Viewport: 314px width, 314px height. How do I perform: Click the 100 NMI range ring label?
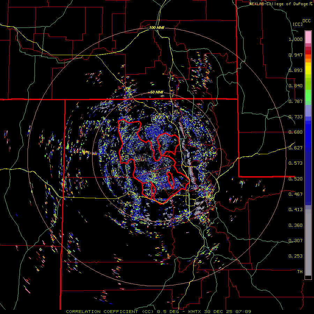(157, 28)
